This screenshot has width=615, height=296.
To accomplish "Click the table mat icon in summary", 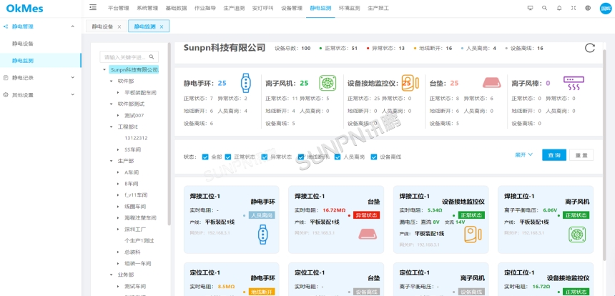I will click(492, 83).
